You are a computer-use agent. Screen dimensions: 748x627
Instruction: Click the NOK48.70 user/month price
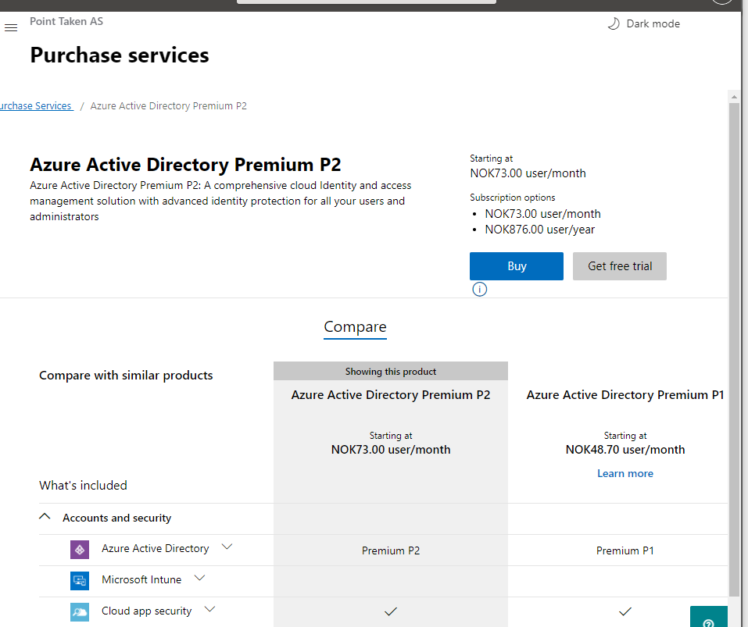click(x=625, y=450)
